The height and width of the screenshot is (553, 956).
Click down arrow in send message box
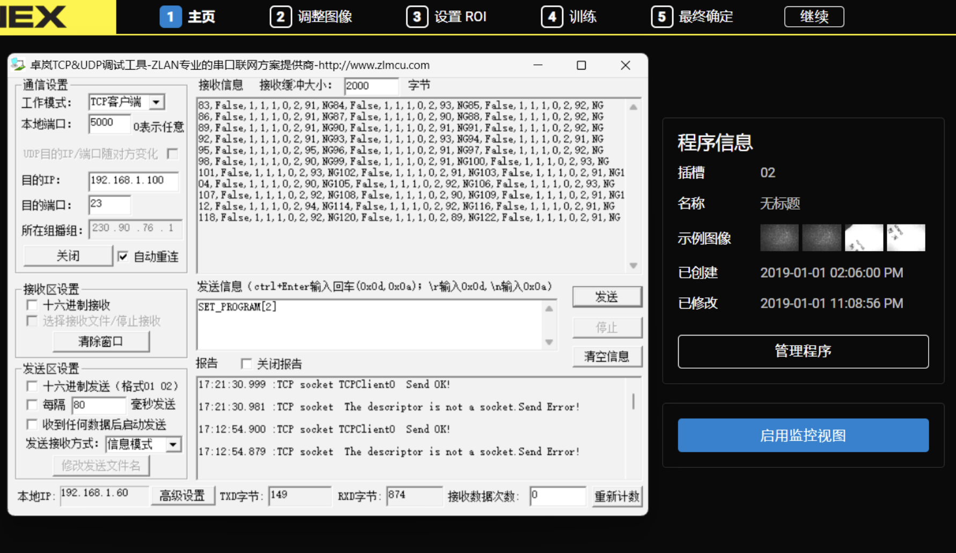coord(549,342)
